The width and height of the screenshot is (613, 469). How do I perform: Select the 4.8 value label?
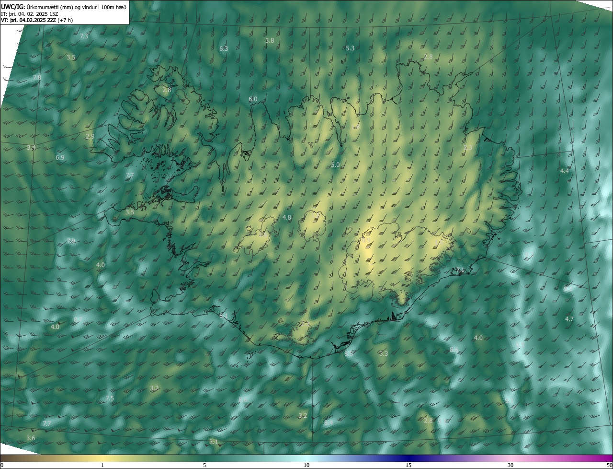tap(287, 217)
